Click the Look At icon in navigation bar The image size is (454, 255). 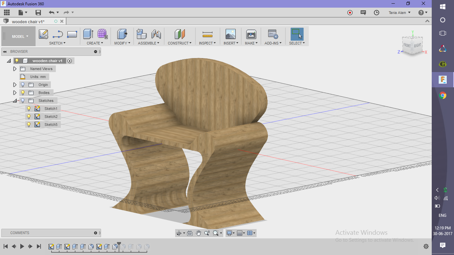pyautogui.click(x=190, y=233)
